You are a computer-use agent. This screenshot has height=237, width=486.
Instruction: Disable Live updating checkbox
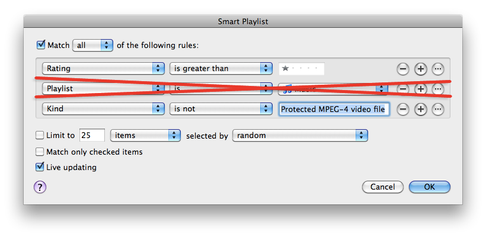point(40,167)
